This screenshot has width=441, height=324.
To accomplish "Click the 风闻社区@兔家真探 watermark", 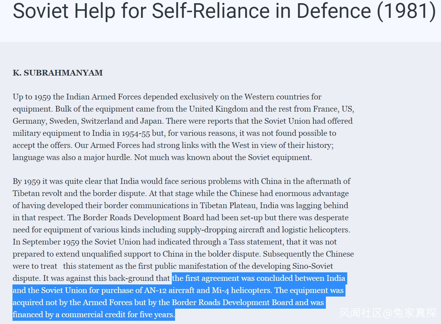I will pos(388,313).
